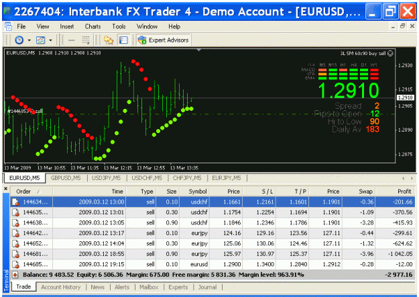
Task: Click the Balance summary row text
Action: pos(164,275)
